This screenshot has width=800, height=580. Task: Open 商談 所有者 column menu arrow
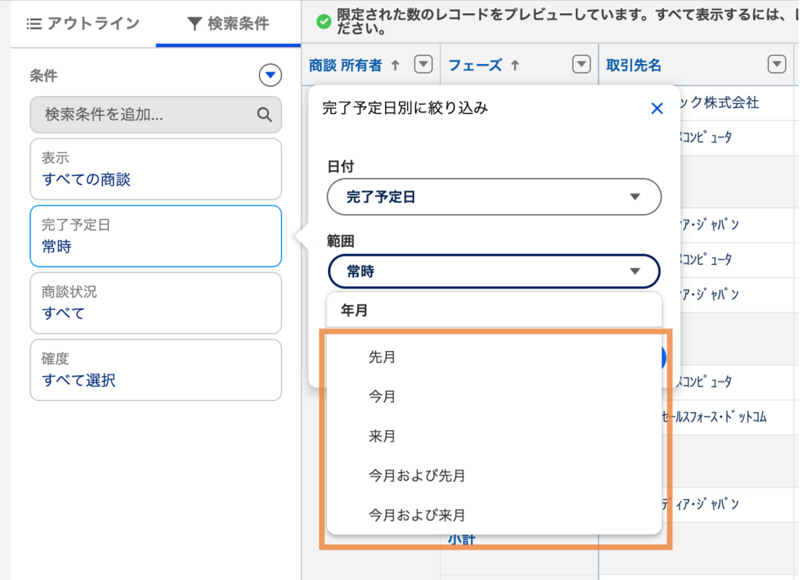pos(423,65)
